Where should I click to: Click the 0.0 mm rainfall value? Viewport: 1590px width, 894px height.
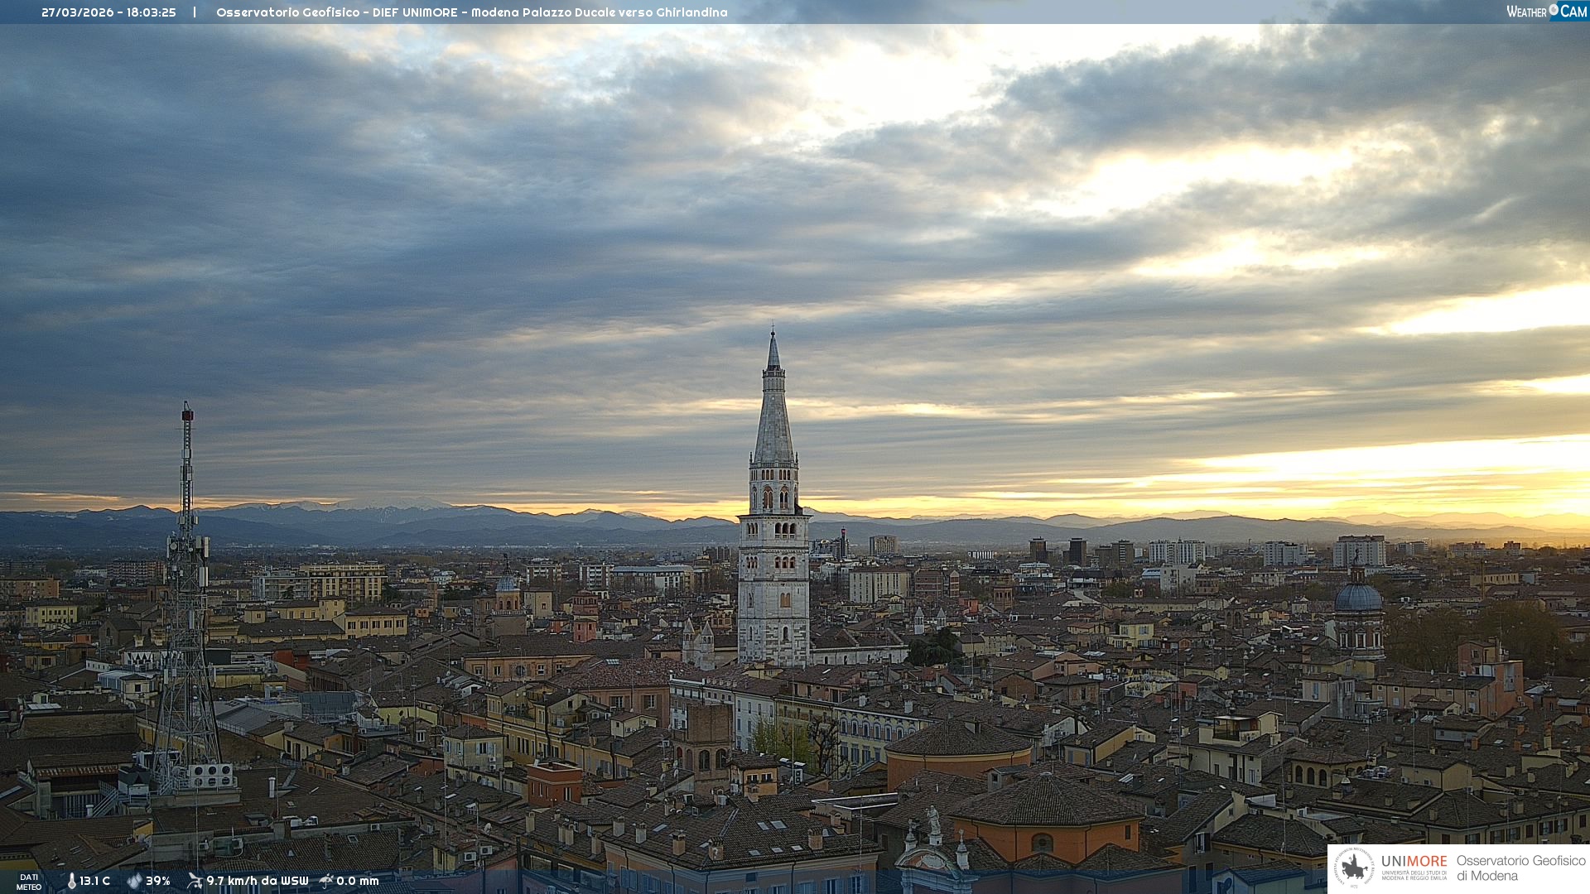click(358, 881)
